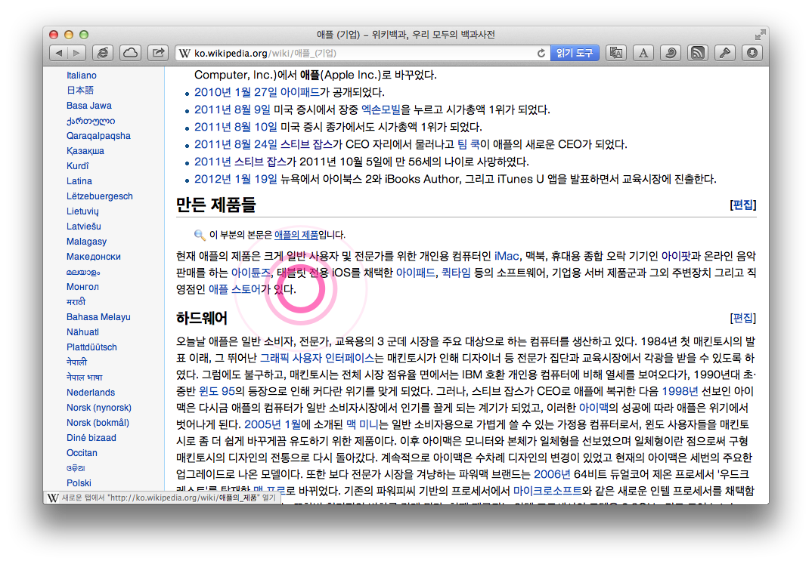Open the iMac link
The height and width of the screenshot is (564, 812).
pyautogui.click(x=507, y=257)
